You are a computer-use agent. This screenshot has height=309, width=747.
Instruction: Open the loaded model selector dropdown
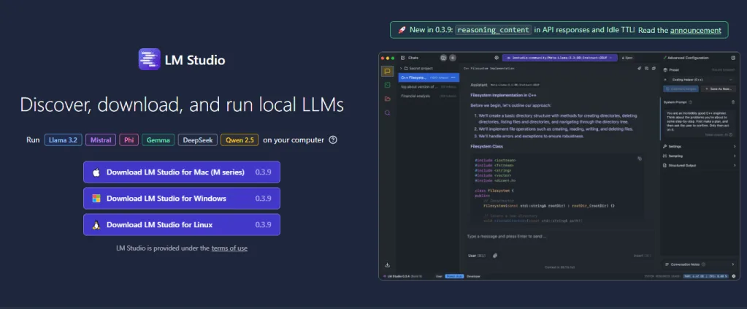click(560, 58)
